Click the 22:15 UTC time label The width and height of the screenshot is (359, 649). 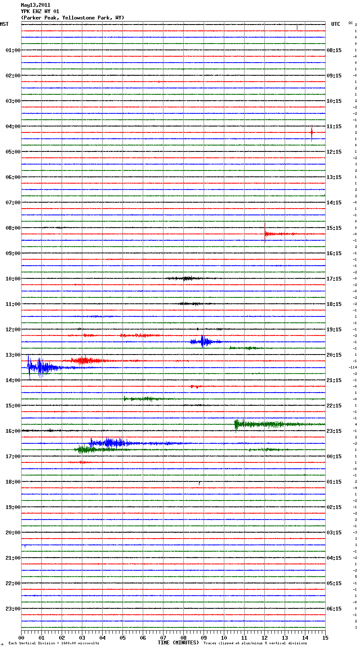point(334,406)
